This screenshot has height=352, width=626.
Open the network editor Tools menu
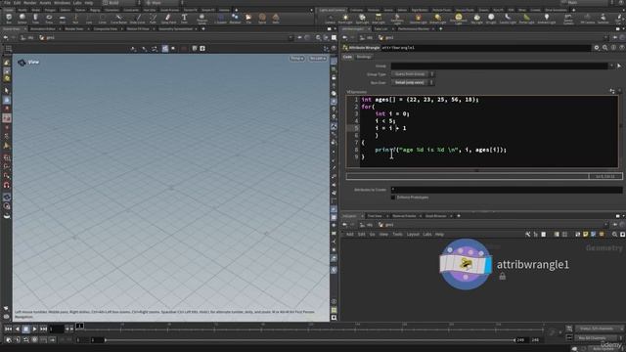click(x=397, y=235)
